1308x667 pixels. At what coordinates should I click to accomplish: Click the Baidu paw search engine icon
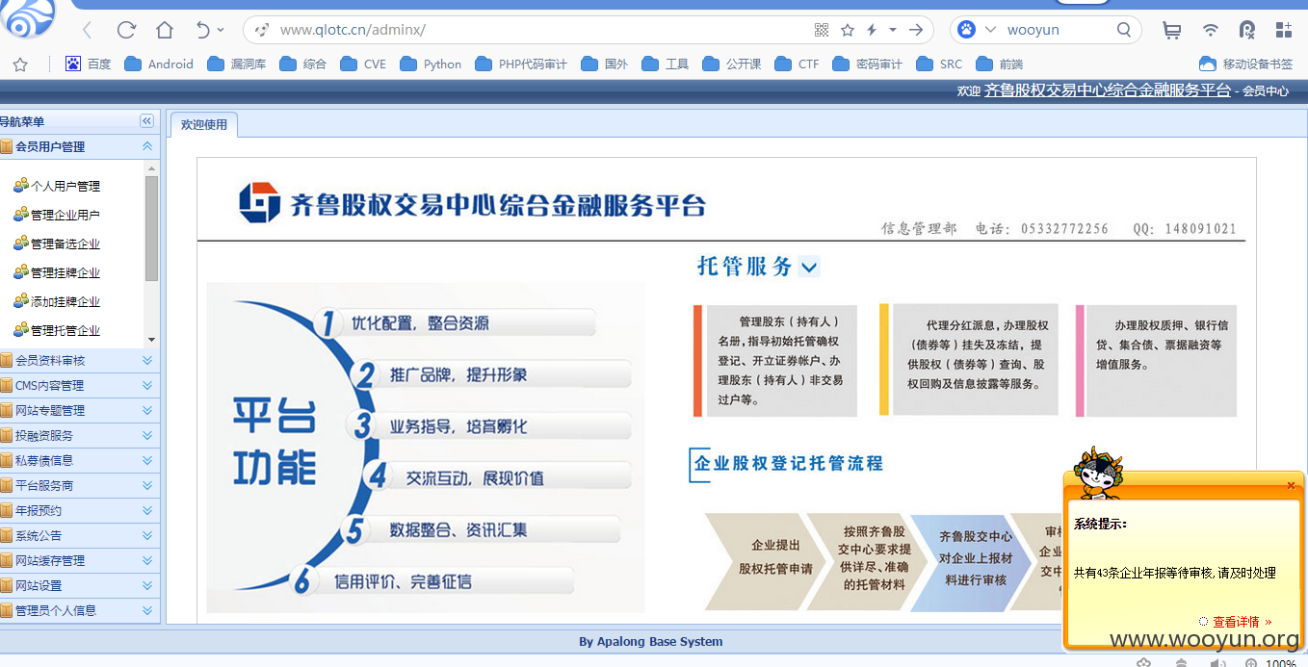tap(967, 30)
